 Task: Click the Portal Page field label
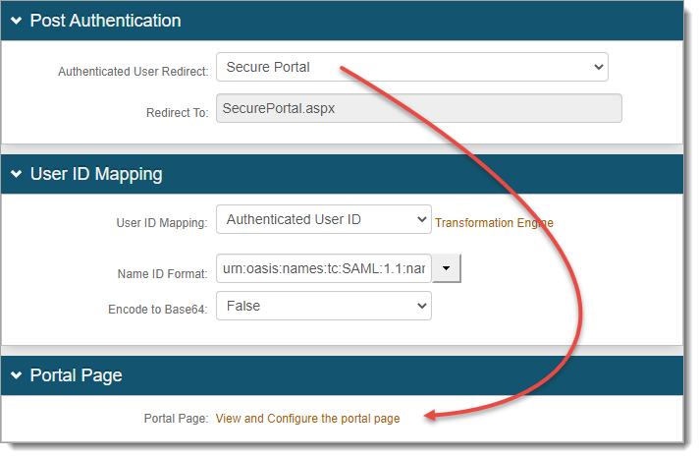pos(176,419)
